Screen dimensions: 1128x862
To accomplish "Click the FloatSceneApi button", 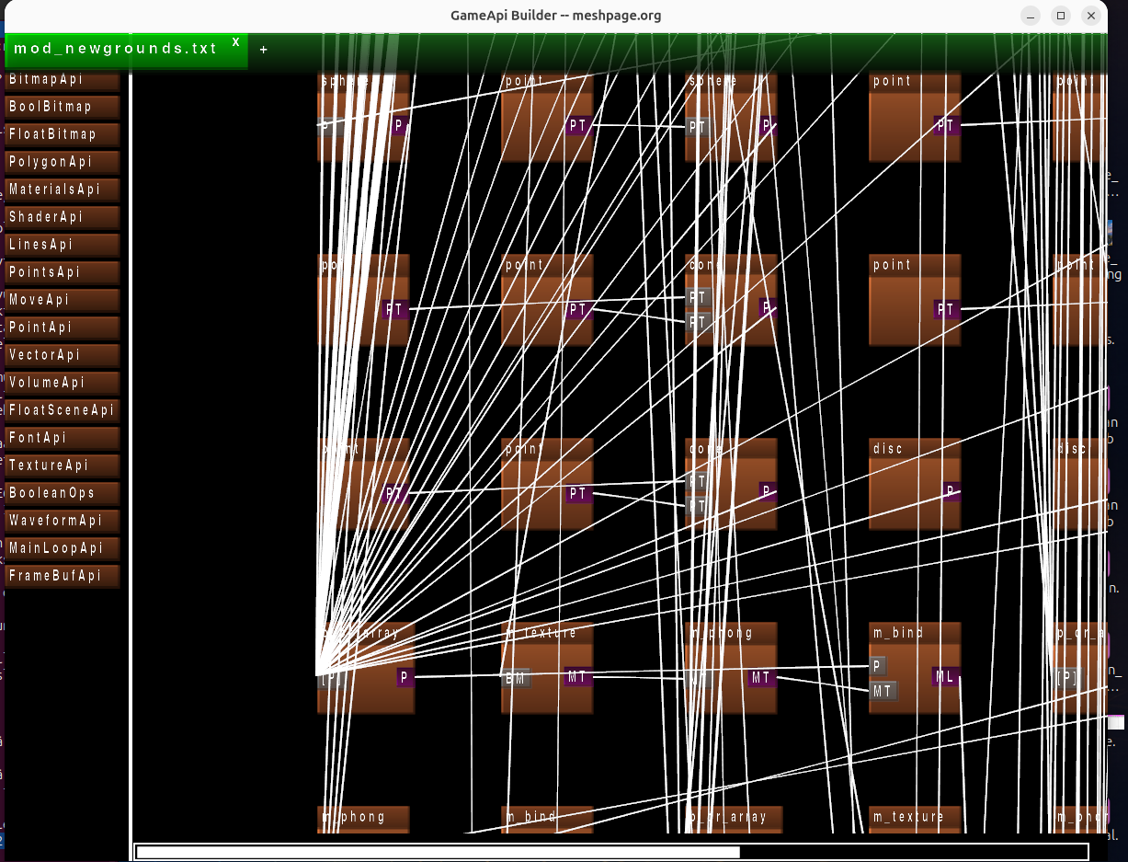I will pos(62,410).
